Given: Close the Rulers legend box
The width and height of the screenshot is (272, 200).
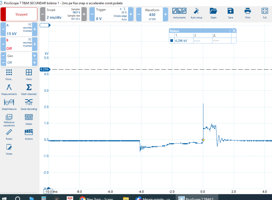Looking at the screenshot, I should 234,31.
